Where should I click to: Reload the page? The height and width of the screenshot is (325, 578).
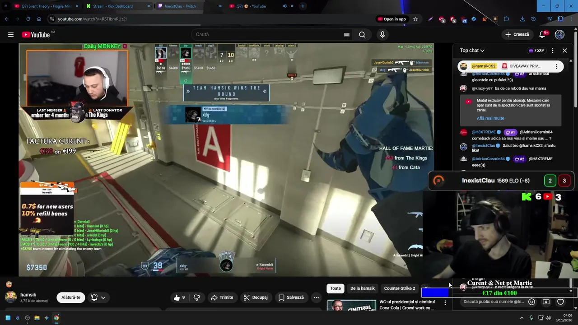[28, 19]
